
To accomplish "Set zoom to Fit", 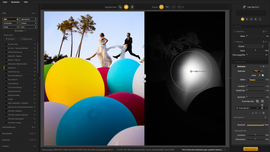I will click(x=161, y=7).
